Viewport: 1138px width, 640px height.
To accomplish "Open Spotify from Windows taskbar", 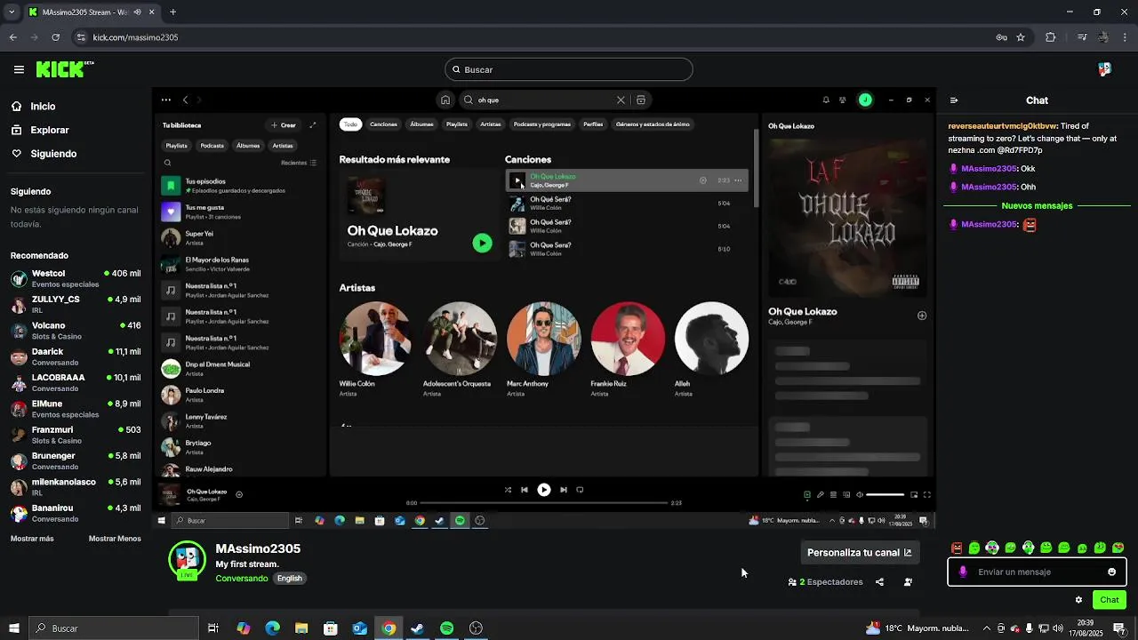I will coord(446,628).
